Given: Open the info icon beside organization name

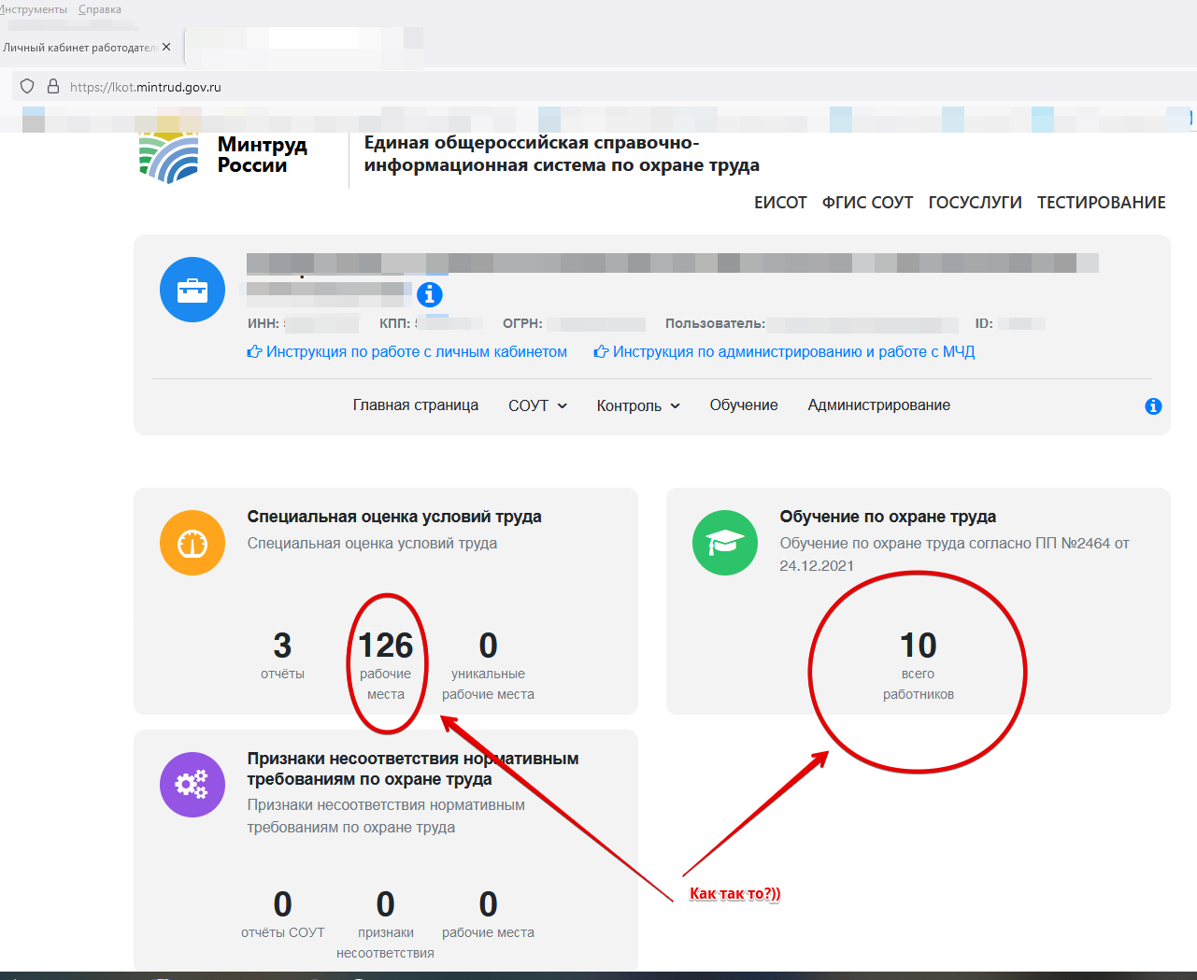Looking at the screenshot, I should pos(429,295).
